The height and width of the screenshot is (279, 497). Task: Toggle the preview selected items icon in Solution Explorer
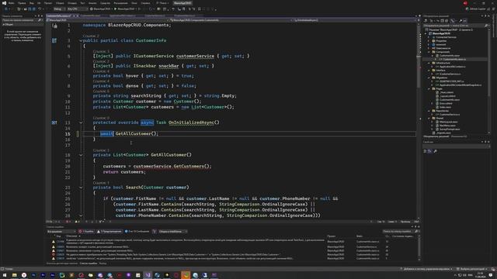pos(465,21)
